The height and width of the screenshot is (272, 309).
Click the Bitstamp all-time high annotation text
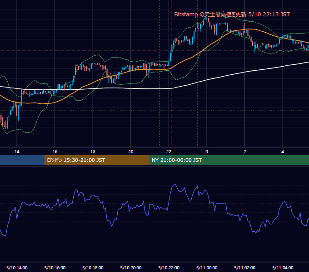[232, 15]
